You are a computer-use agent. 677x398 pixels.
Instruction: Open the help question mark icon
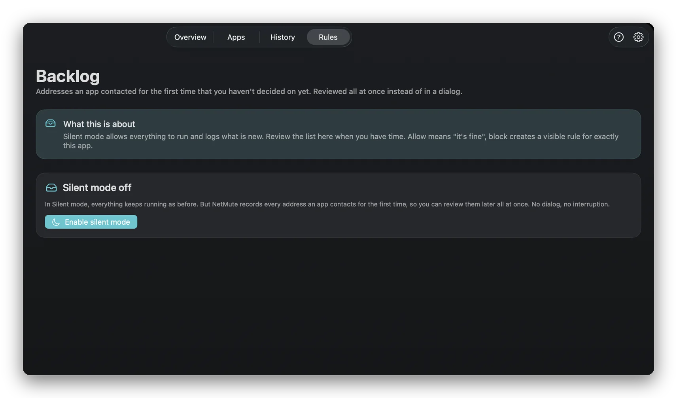pyautogui.click(x=618, y=37)
